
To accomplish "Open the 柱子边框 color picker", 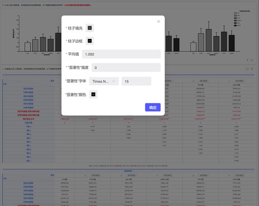I will tap(90, 41).
